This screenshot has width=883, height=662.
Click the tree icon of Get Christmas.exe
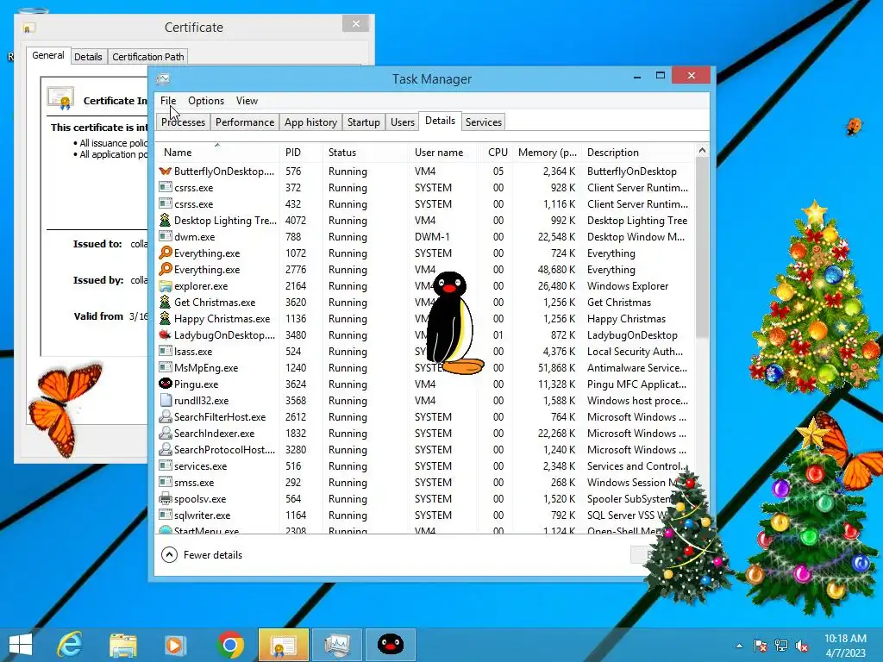pos(165,303)
